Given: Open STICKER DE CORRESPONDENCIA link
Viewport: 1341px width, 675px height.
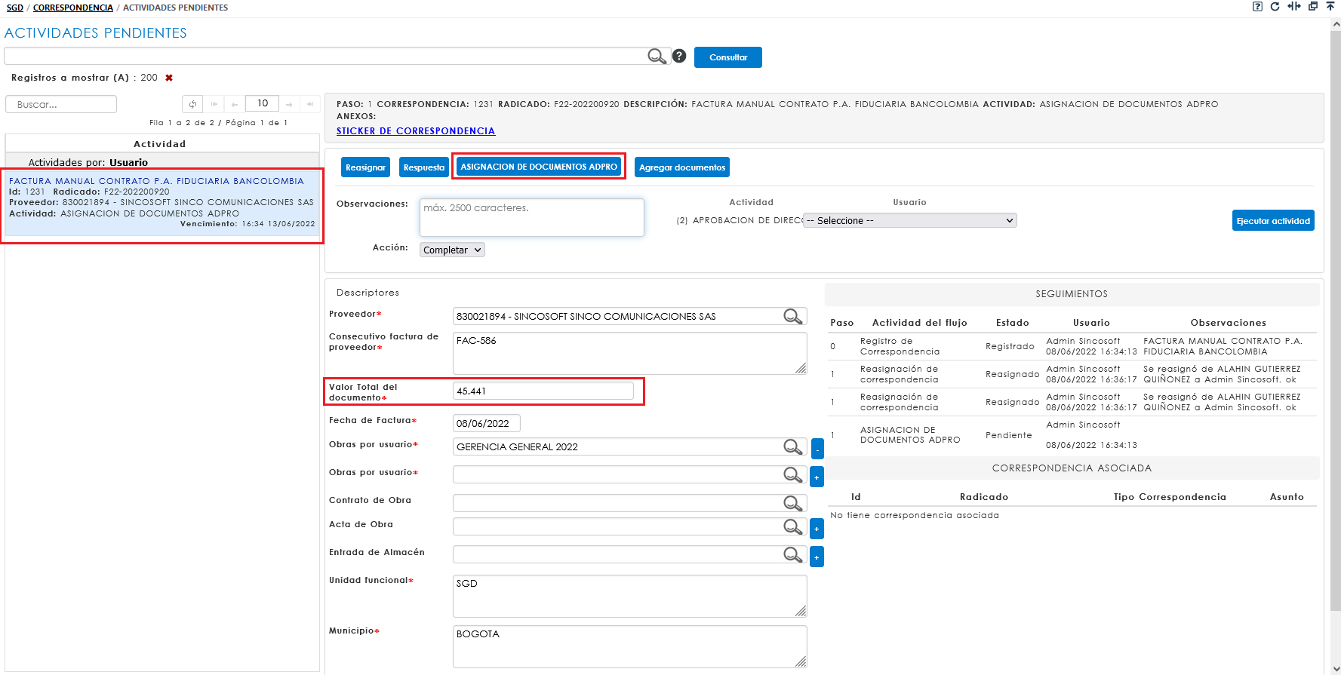Looking at the screenshot, I should click(416, 131).
